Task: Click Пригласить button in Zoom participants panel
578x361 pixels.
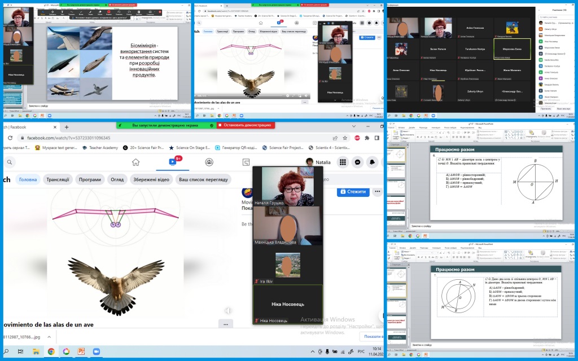Action: click(546, 109)
